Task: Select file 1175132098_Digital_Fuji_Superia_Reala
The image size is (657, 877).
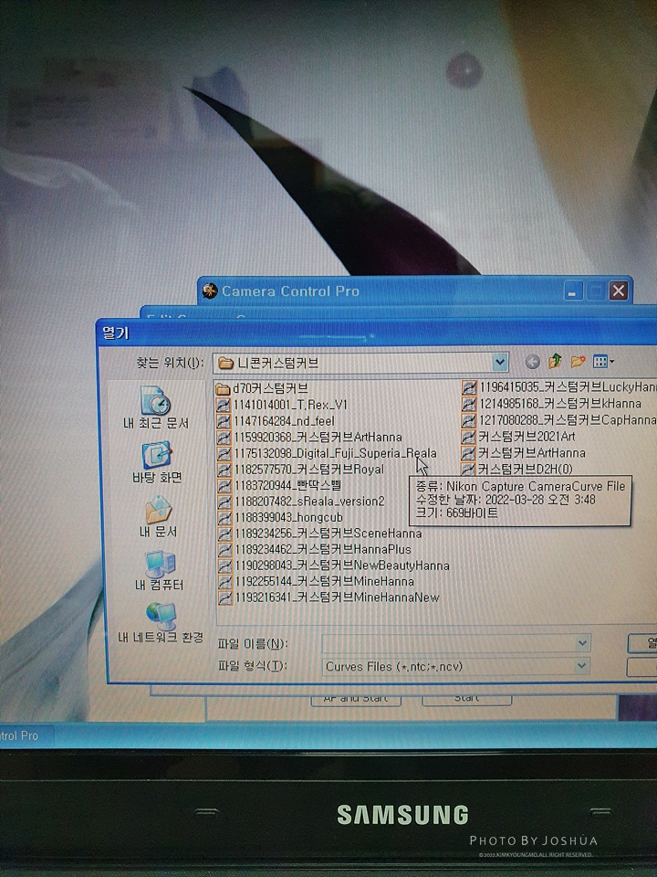Action: pyautogui.click(x=327, y=453)
